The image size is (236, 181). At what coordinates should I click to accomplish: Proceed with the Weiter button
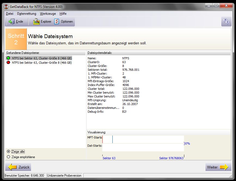[x=218, y=167]
